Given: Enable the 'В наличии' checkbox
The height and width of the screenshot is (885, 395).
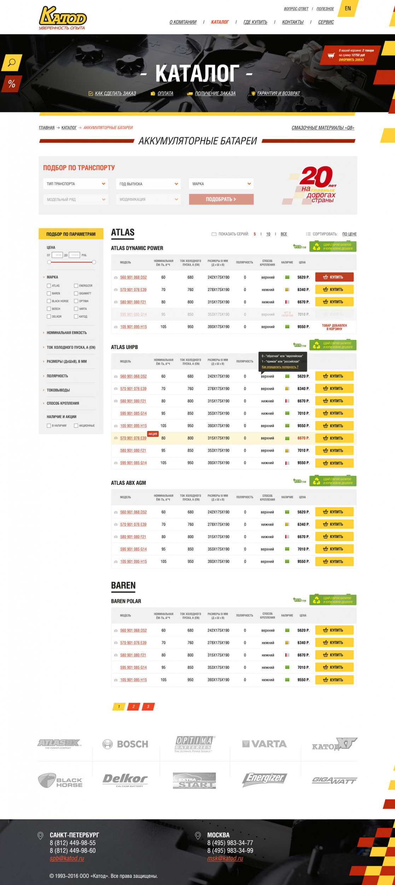Looking at the screenshot, I should (x=49, y=426).
